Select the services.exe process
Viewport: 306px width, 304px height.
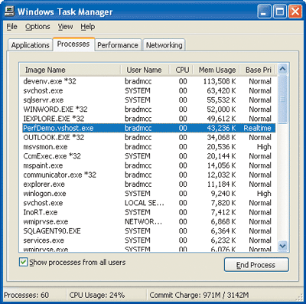tap(148, 240)
